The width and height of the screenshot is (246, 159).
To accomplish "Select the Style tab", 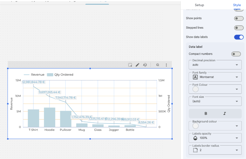I will pos(237,5).
